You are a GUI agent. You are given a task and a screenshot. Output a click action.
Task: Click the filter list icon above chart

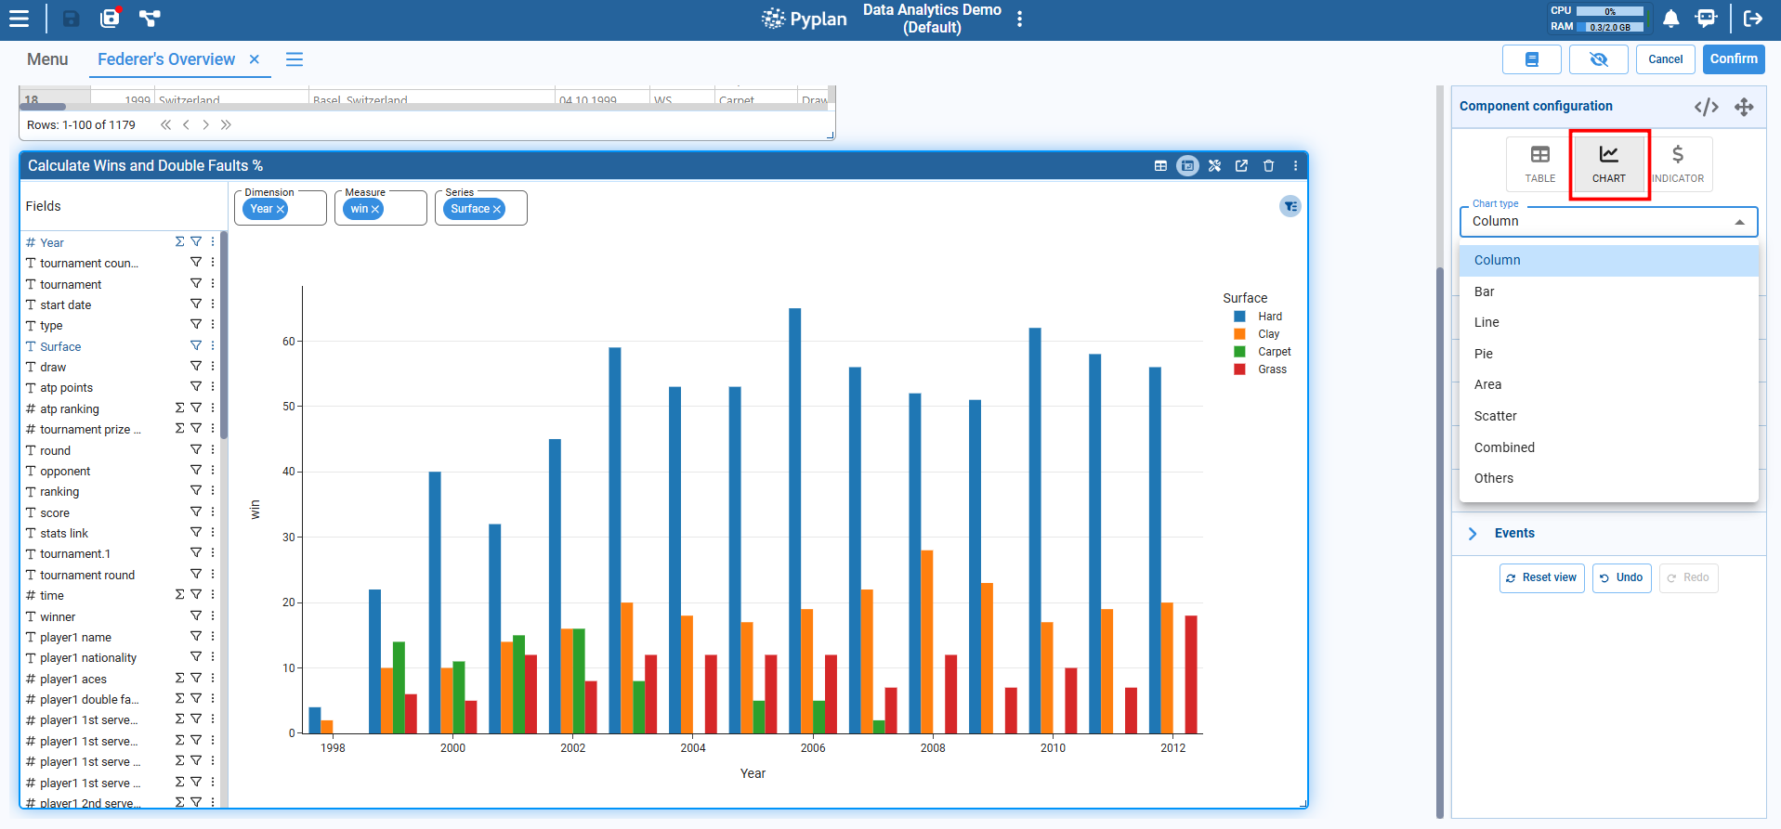click(x=1290, y=206)
